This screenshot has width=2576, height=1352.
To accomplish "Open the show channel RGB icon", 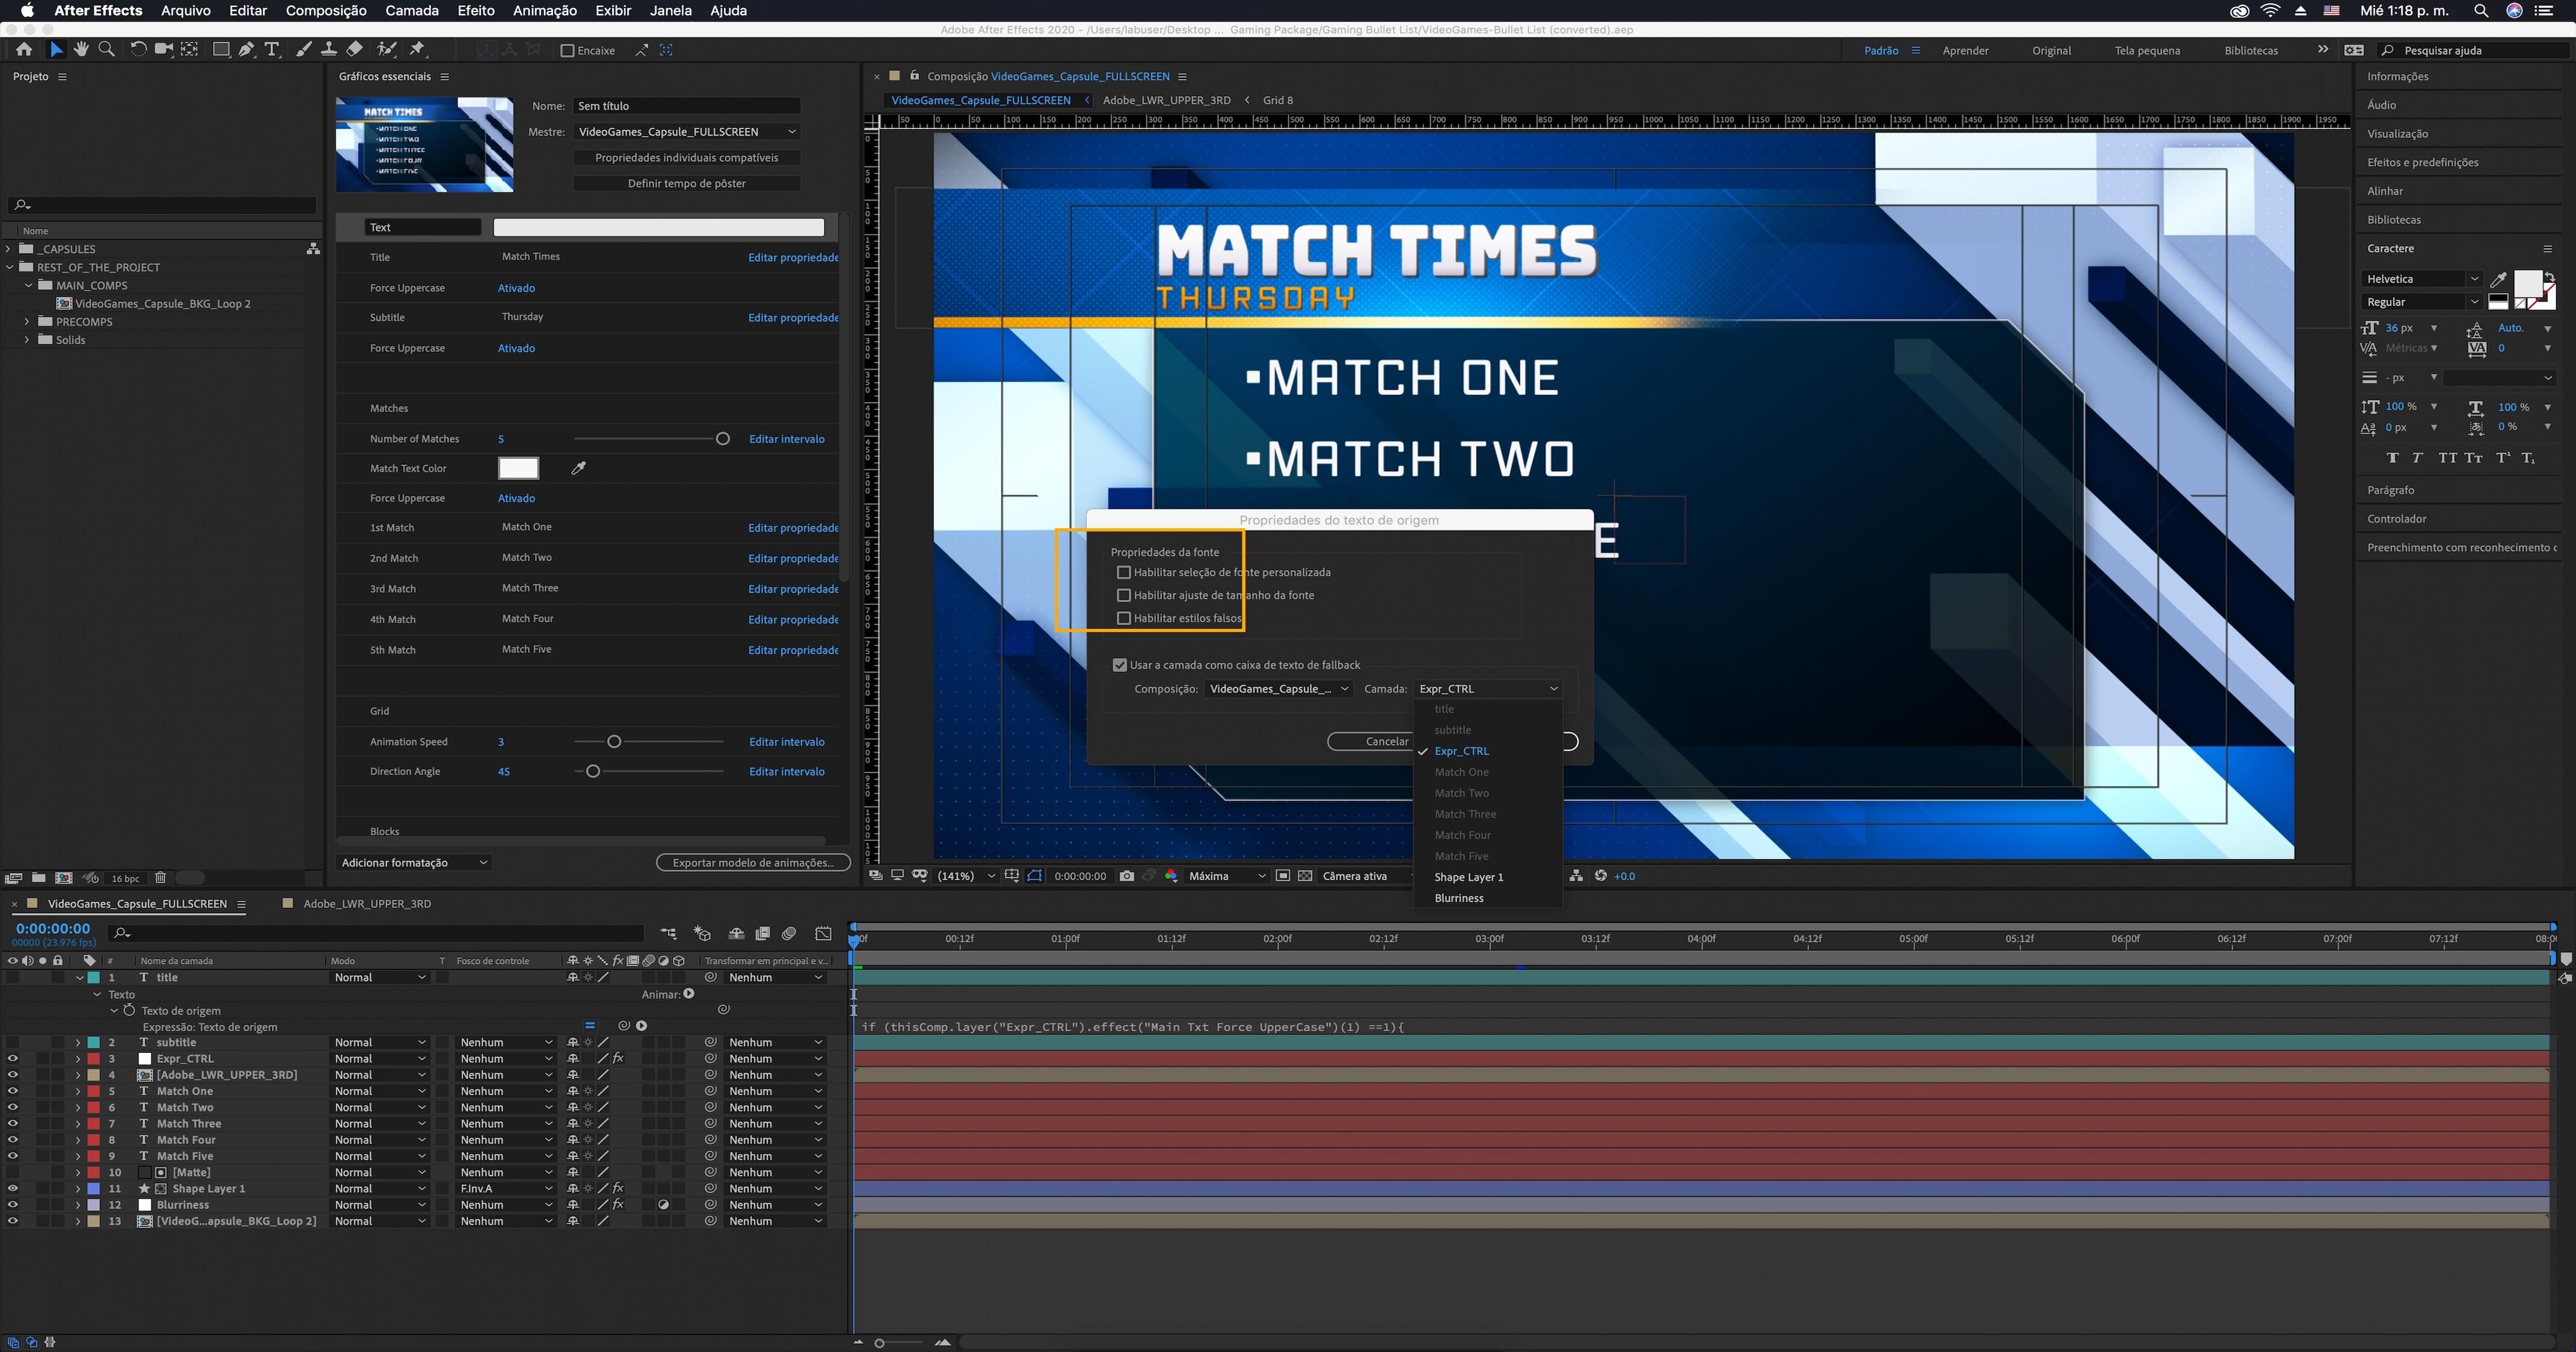I will tap(1171, 876).
